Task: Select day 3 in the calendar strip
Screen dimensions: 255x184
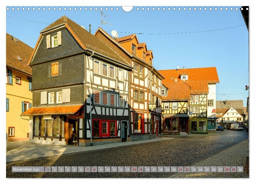Action: click(61, 169)
